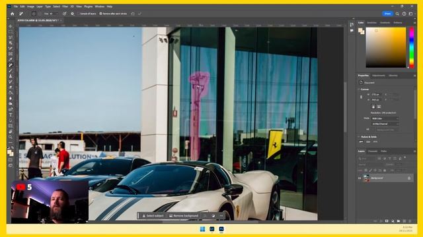The height and width of the screenshot is (237, 423).
Task: Open the bits per channel dropdown
Action: click(x=385, y=124)
